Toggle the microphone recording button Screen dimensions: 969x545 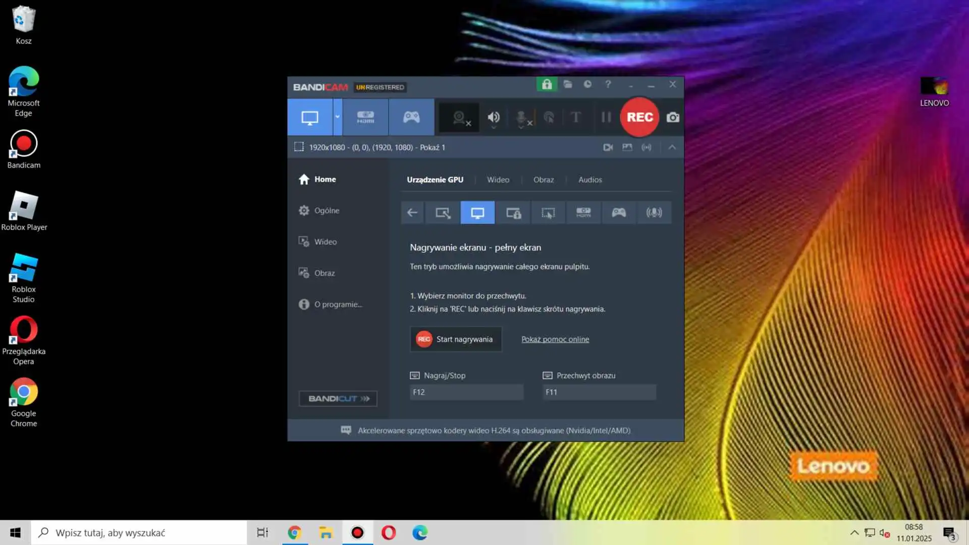point(522,118)
